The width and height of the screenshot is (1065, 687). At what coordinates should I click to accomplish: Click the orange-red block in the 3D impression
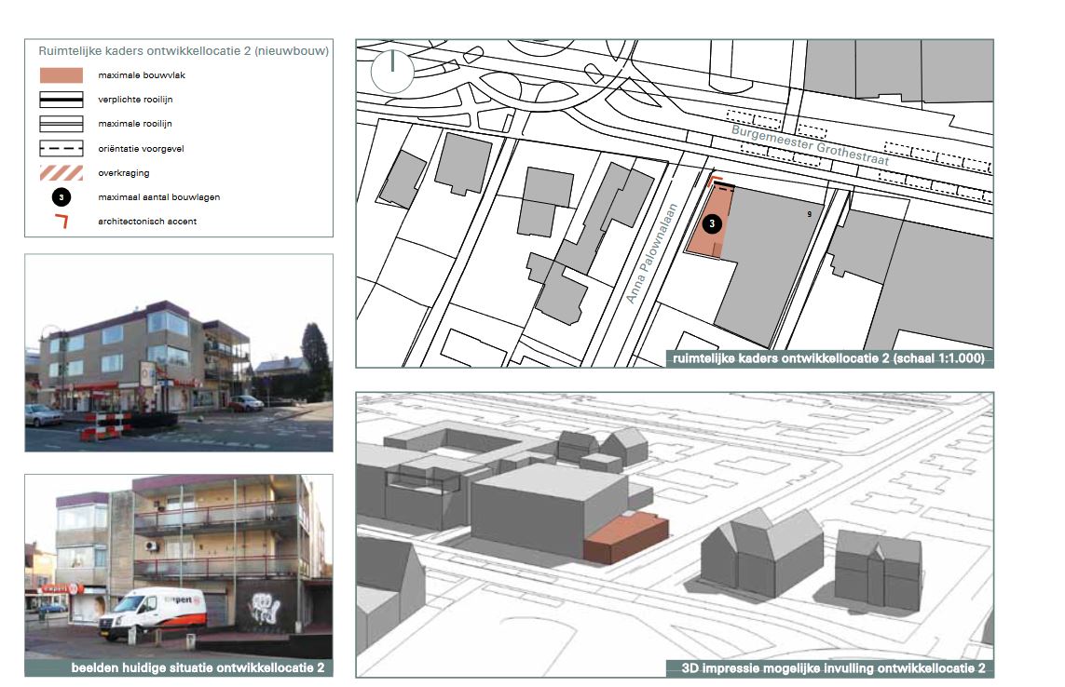tap(626, 538)
